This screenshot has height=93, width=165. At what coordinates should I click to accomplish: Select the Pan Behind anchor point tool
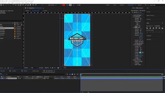(x=16, y=5)
